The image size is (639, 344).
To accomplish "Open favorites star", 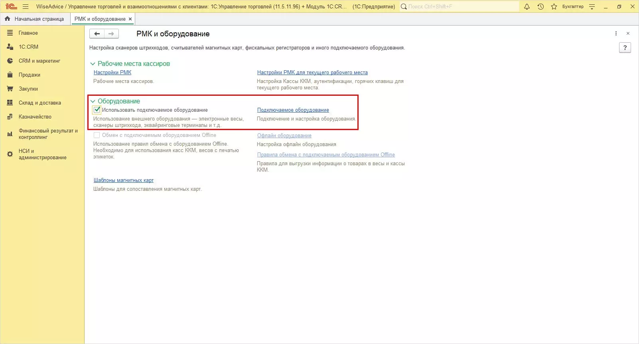I will tap(554, 6).
